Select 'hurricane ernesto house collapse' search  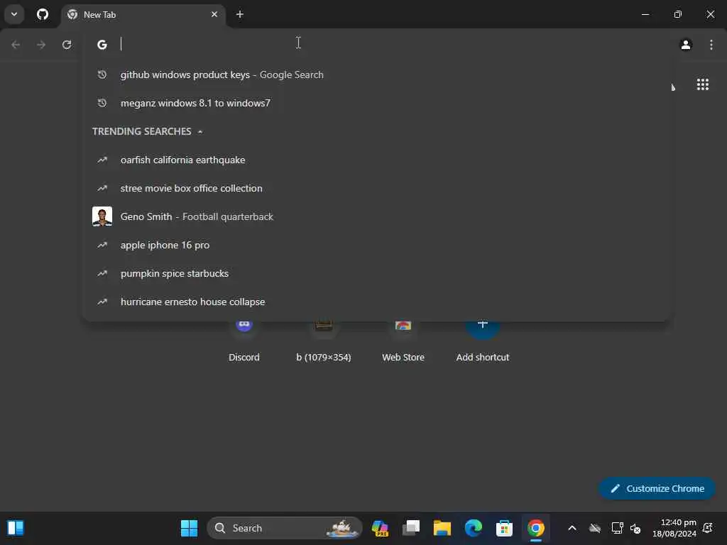pyautogui.click(x=376, y=302)
